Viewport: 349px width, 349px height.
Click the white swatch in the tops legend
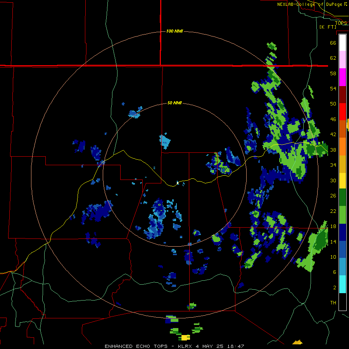pos(342,43)
